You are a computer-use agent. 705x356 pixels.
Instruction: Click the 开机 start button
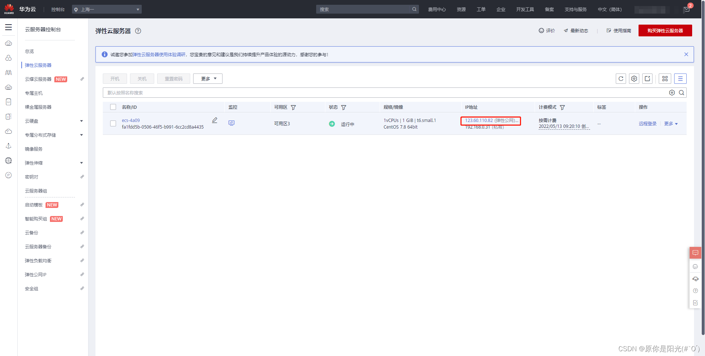point(115,79)
